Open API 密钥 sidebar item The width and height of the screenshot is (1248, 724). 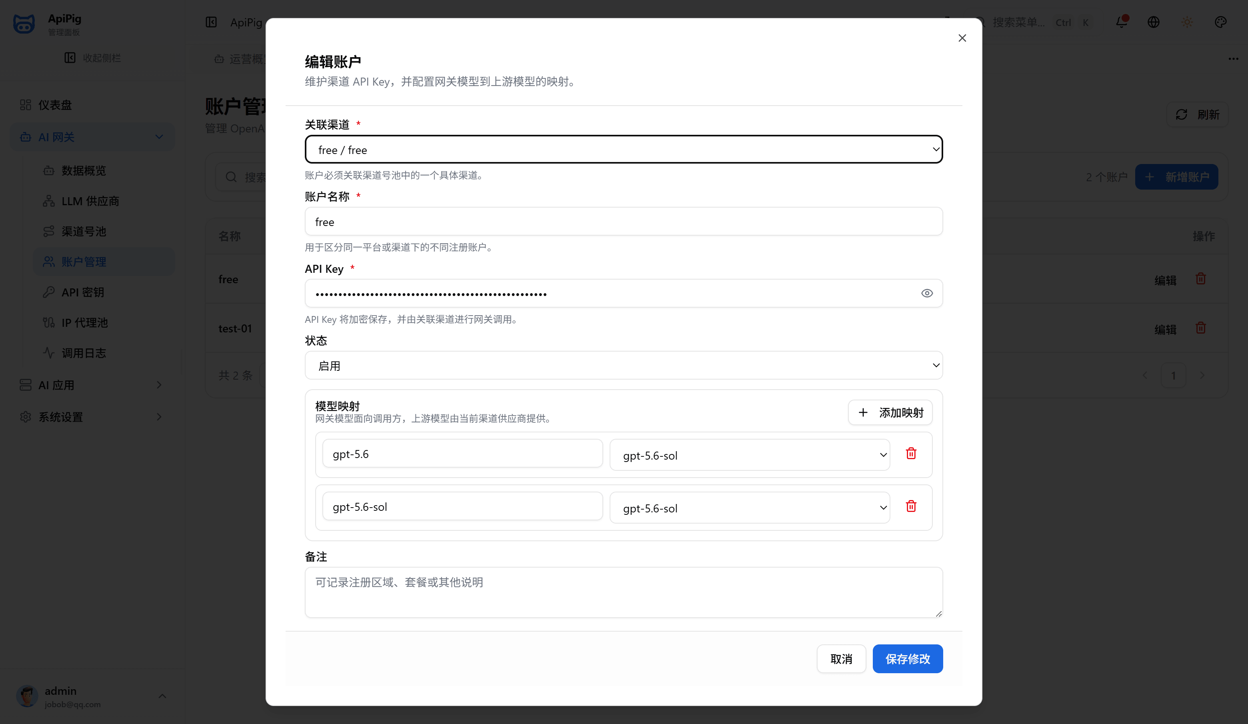104,292
